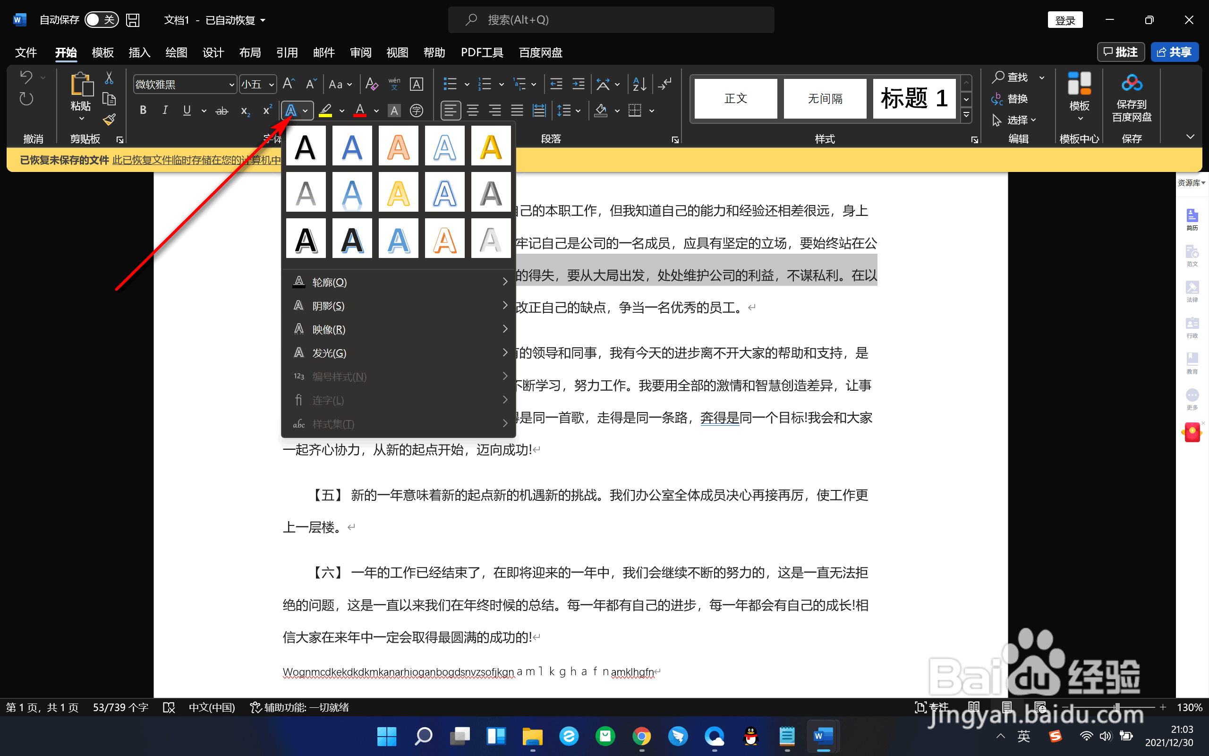Screen dimensions: 1209x756
Task: Collapse the ribbon chevron
Action: pyautogui.click(x=1190, y=137)
